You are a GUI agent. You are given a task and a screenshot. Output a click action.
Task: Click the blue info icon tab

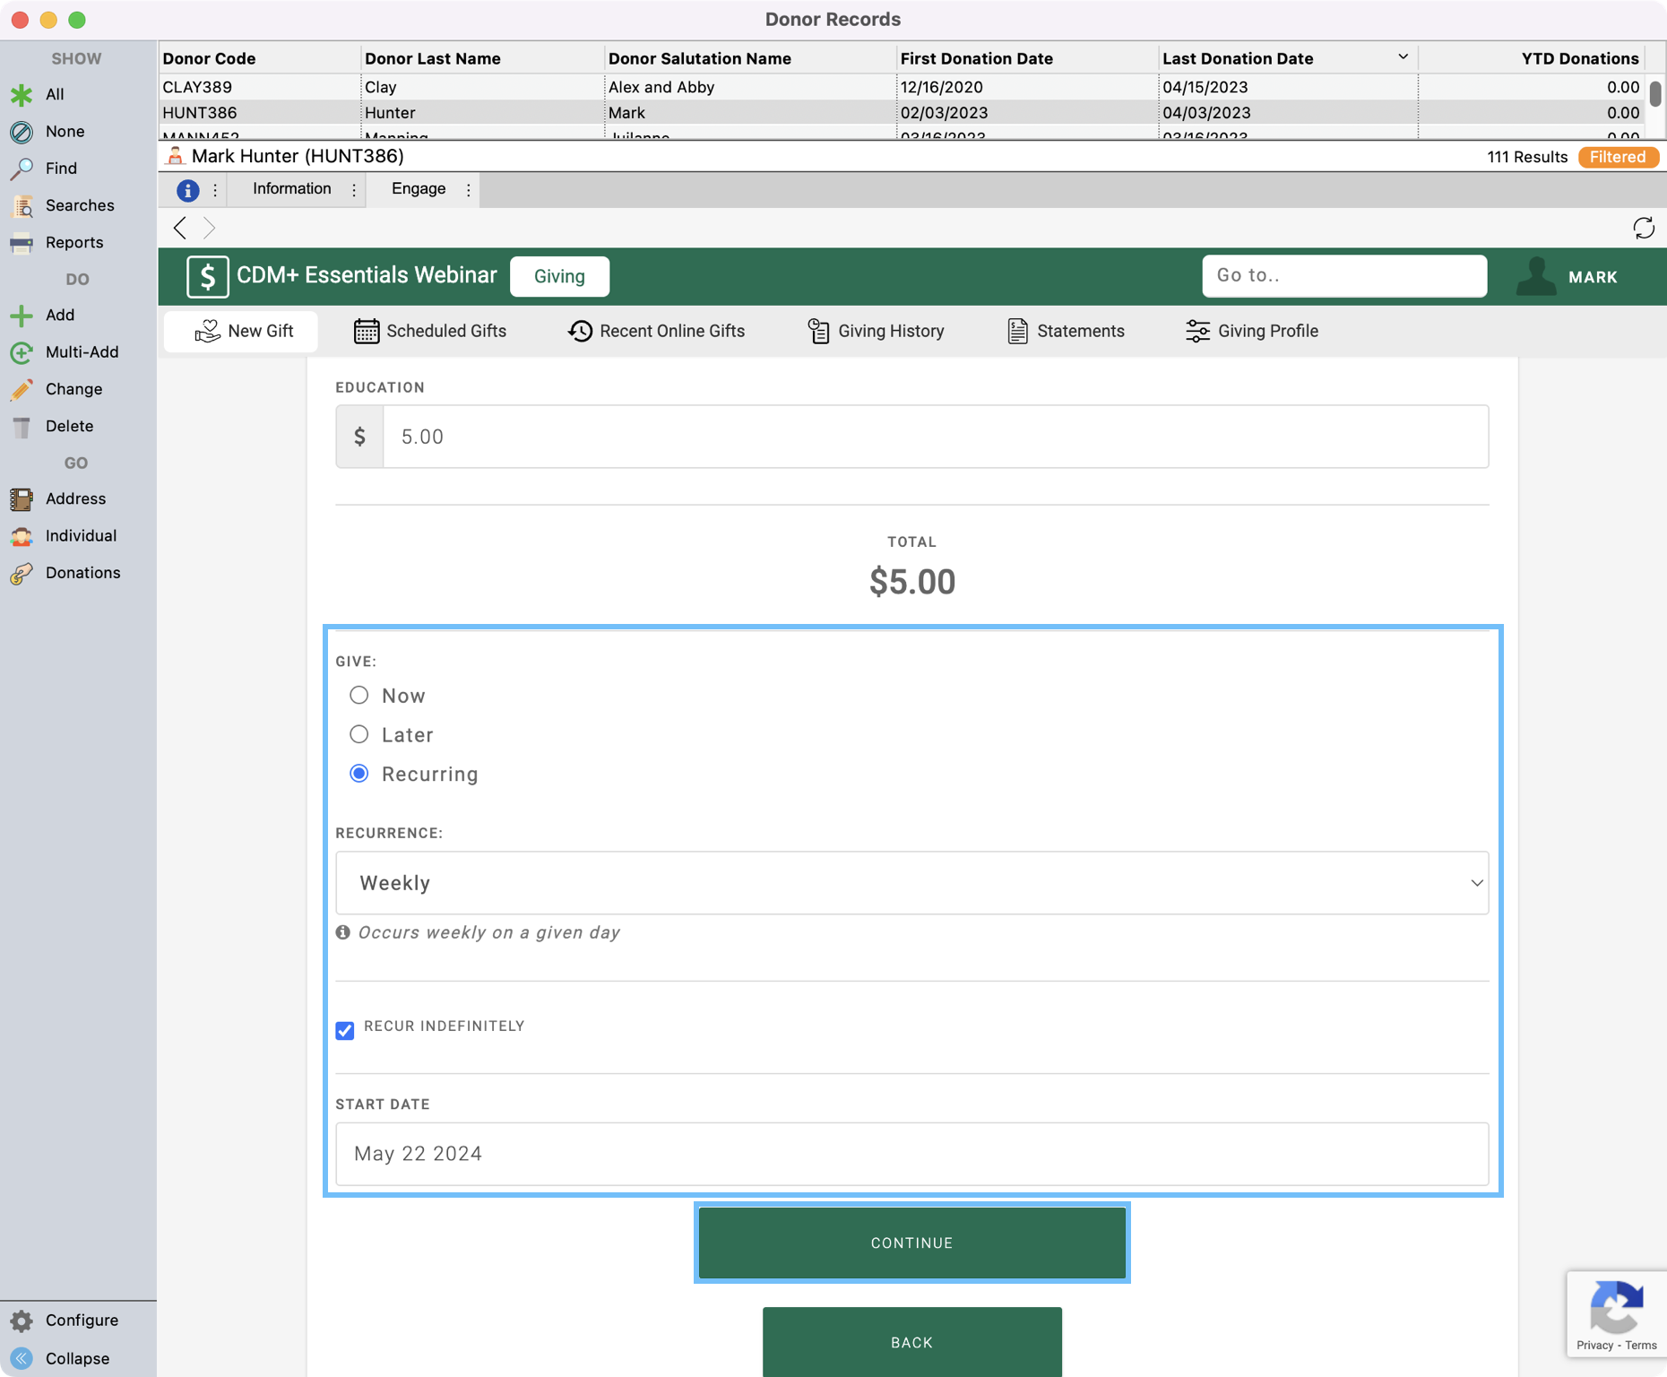point(187,190)
